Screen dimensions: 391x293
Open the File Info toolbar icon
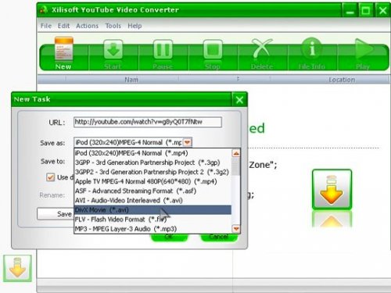point(312,48)
